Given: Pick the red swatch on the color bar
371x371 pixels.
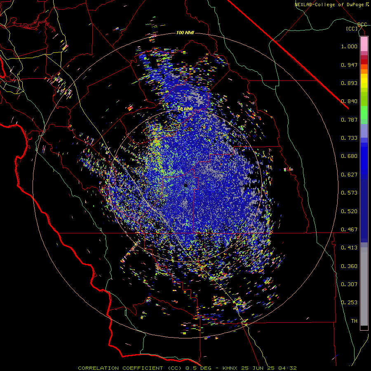Looking at the screenshot, I should [x=364, y=62].
